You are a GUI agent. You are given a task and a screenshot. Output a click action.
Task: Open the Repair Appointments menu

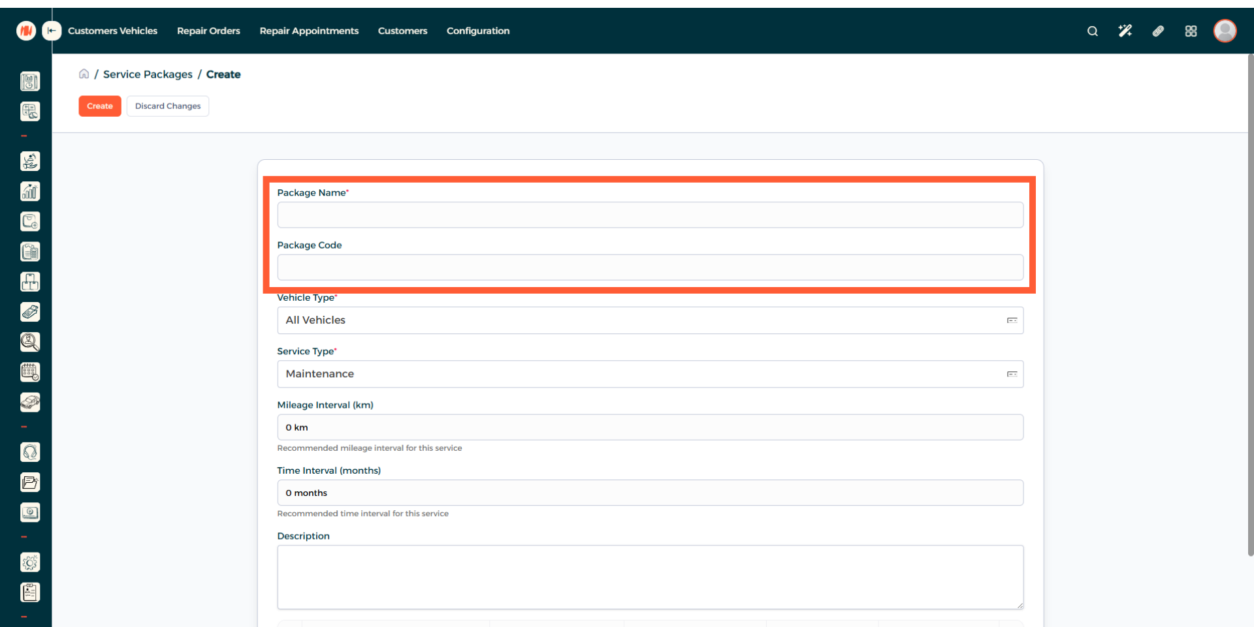coord(309,31)
